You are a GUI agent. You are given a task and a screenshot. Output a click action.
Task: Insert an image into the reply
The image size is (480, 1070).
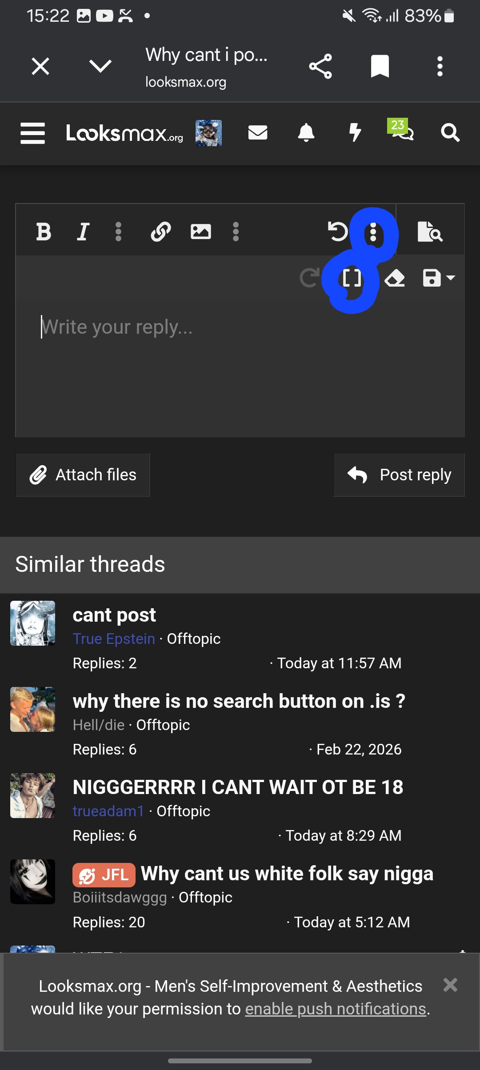[x=200, y=231]
